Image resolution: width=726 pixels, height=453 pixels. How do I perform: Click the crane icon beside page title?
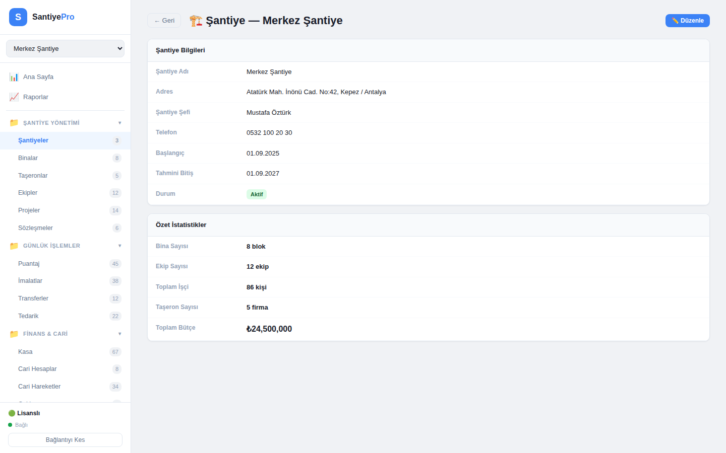(x=196, y=21)
